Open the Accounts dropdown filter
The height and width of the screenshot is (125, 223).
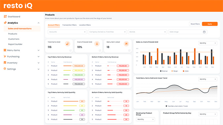pyautogui.click(x=67, y=32)
